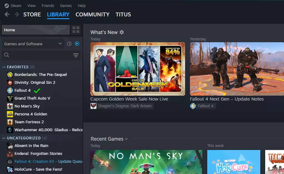
Task: Click Fallout 4: Creation Kit icon
Action: pos(10,161)
